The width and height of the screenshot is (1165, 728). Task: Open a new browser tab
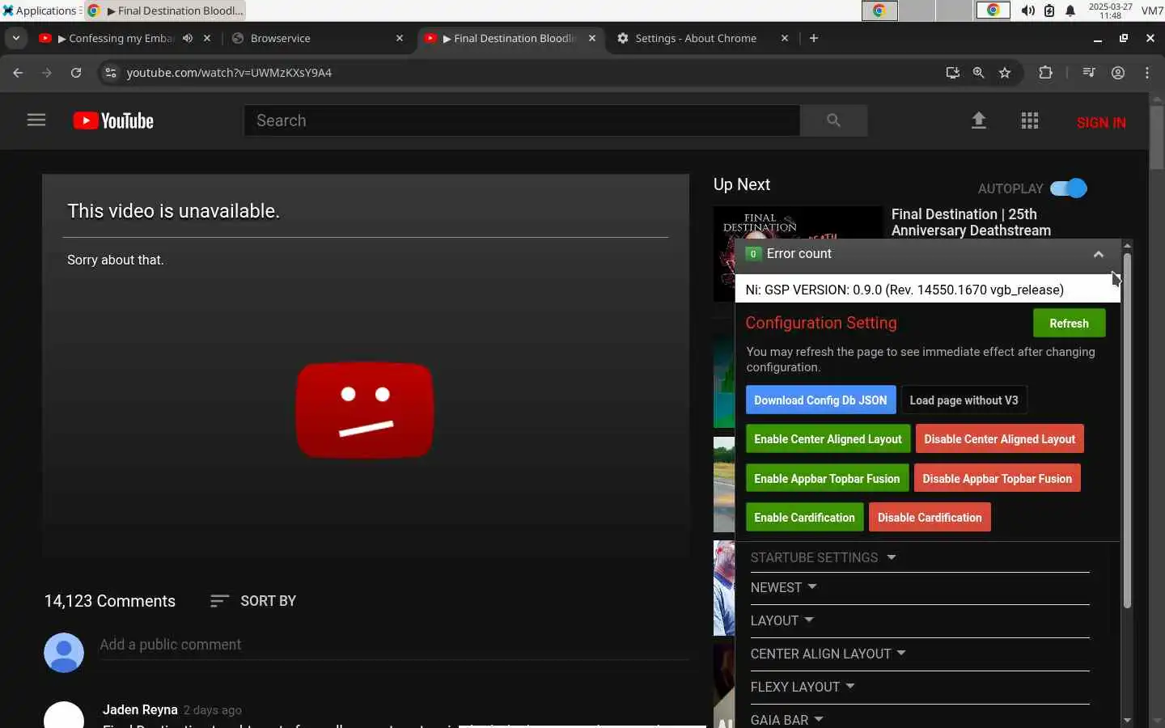point(814,38)
